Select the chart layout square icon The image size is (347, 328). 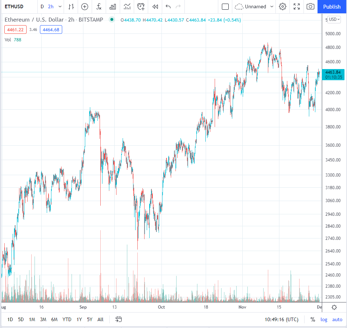(225, 6)
